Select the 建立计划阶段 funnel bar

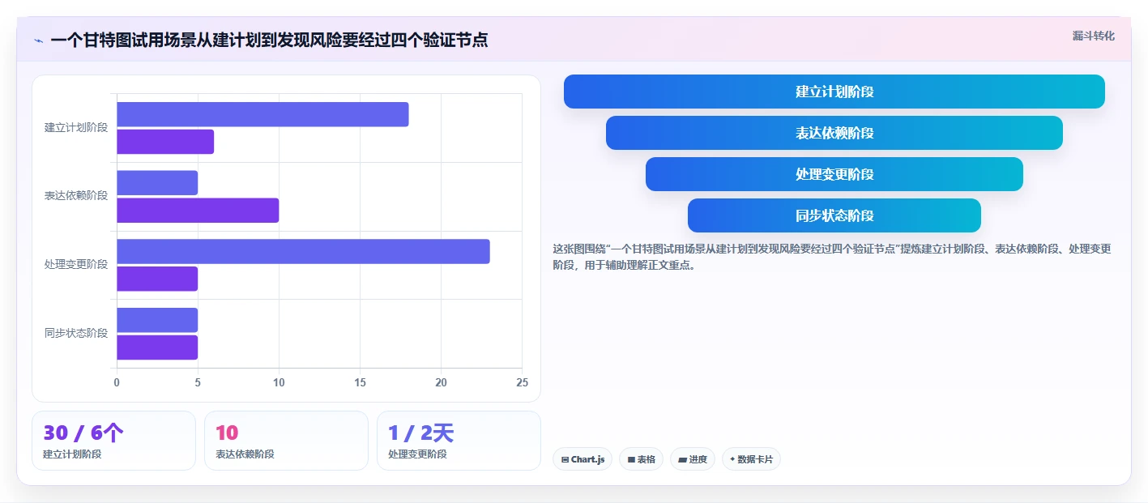[x=834, y=92]
